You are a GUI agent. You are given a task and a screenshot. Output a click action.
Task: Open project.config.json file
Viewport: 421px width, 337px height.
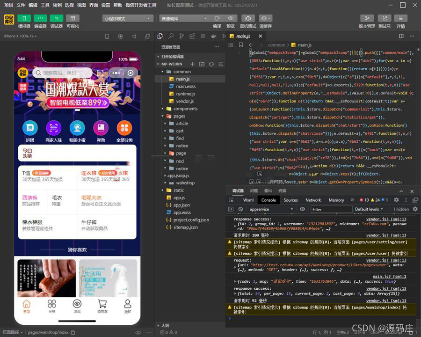[191, 220]
